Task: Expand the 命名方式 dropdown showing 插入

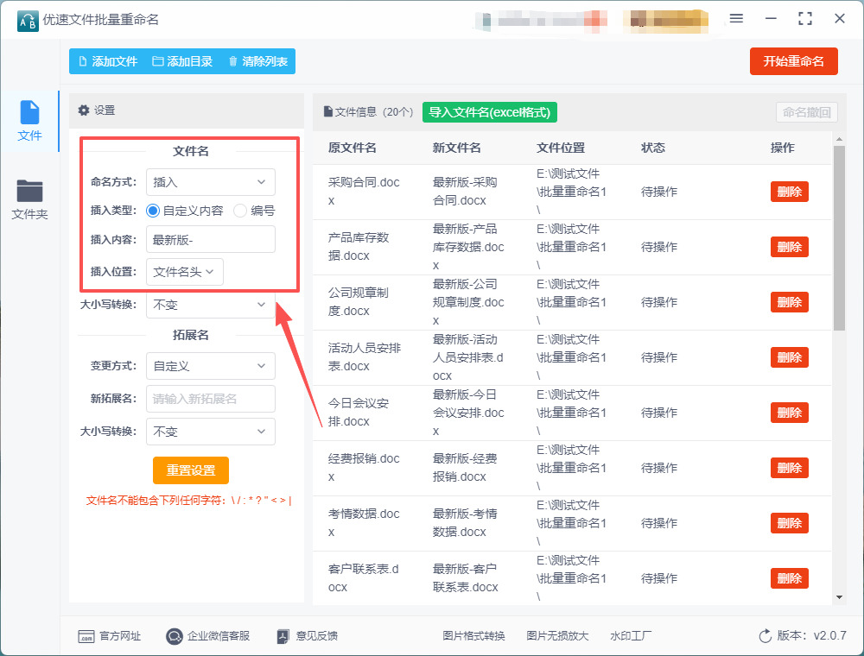Action: [x=210, y=182]
